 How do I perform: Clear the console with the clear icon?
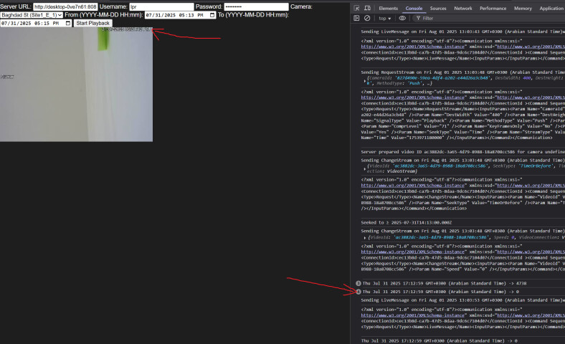tap(367, 18)
